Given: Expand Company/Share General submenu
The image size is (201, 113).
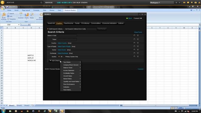Looking at the screenshot, I should coord(71,65).
